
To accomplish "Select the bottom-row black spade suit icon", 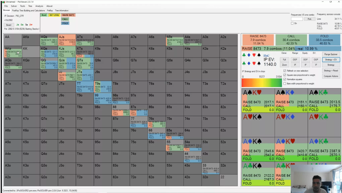I will coord(259,63).
